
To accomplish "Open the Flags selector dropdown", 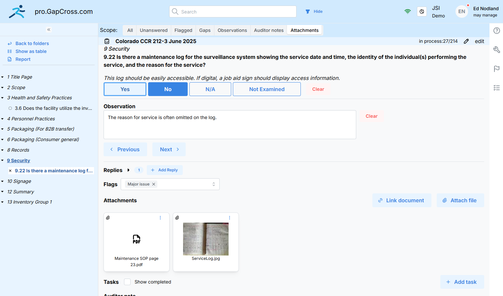I will tap(213, 184).
